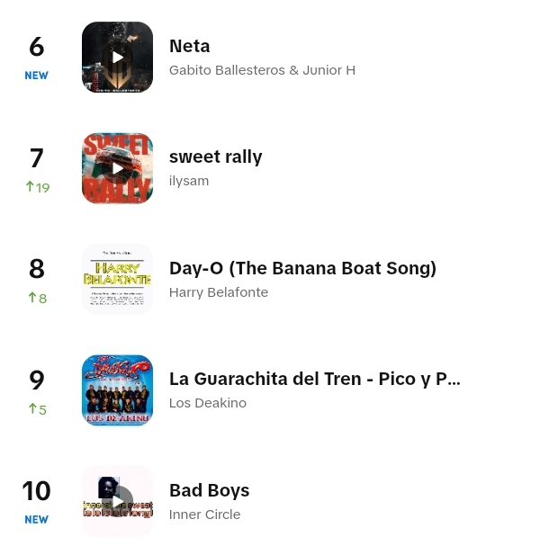558x546 pixels.
Task: Visit artist Gabito Ballesteros & Junior H
Action: click(262, 70)
